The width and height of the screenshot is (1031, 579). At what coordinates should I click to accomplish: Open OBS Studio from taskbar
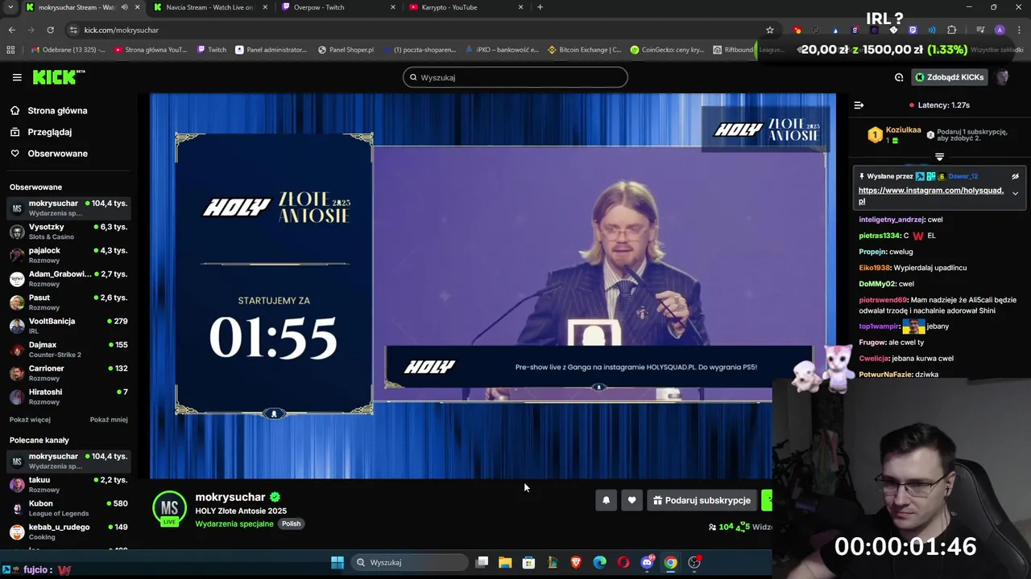[694, 562]
